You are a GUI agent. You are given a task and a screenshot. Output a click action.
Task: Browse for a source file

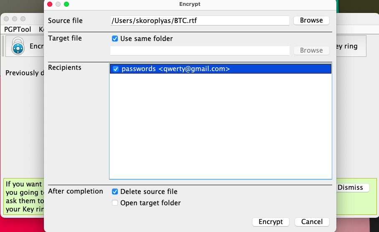pyautogui.click(x=311, y=20)
